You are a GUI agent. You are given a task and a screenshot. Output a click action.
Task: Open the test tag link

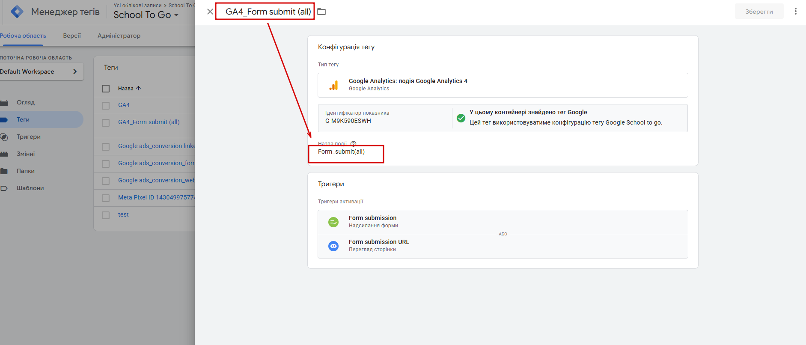pyautogui.click(x=123, y=214)
